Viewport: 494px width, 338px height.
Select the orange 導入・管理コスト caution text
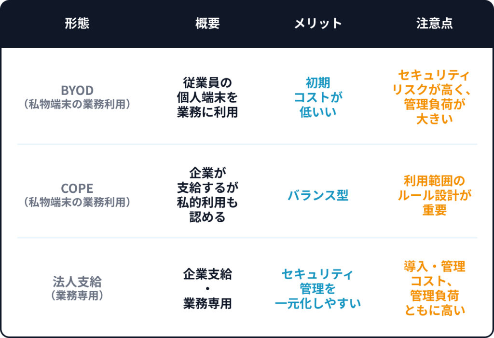point(434,273)
